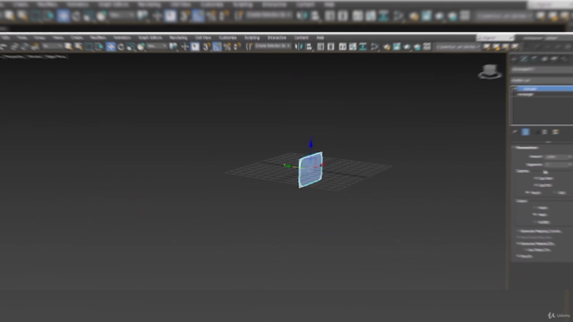Click the Mirror tool icon
Viewport: 573px width, 322px height.
tap(299, 47)
